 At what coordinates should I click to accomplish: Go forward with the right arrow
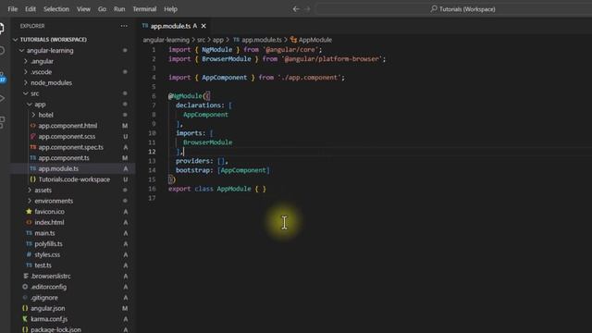(307, 9)
